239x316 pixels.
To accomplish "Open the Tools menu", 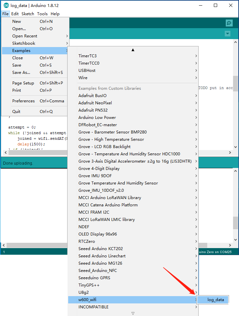I will [42, 14].
